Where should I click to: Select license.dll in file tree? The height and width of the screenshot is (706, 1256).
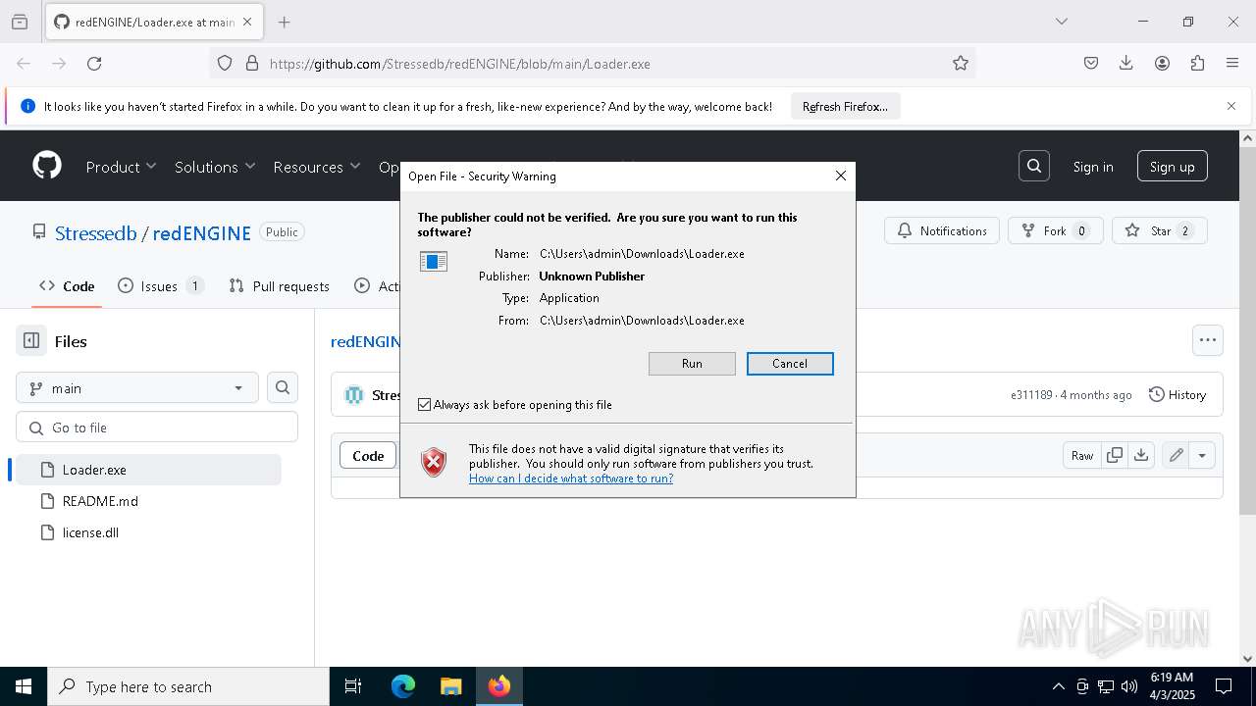pos(148,532)
